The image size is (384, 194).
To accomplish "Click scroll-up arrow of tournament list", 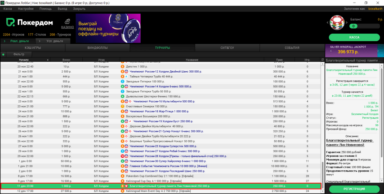I will [322, 64].
